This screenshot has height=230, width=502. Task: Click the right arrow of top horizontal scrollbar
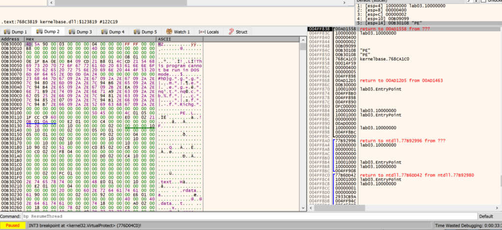(345, 2)
